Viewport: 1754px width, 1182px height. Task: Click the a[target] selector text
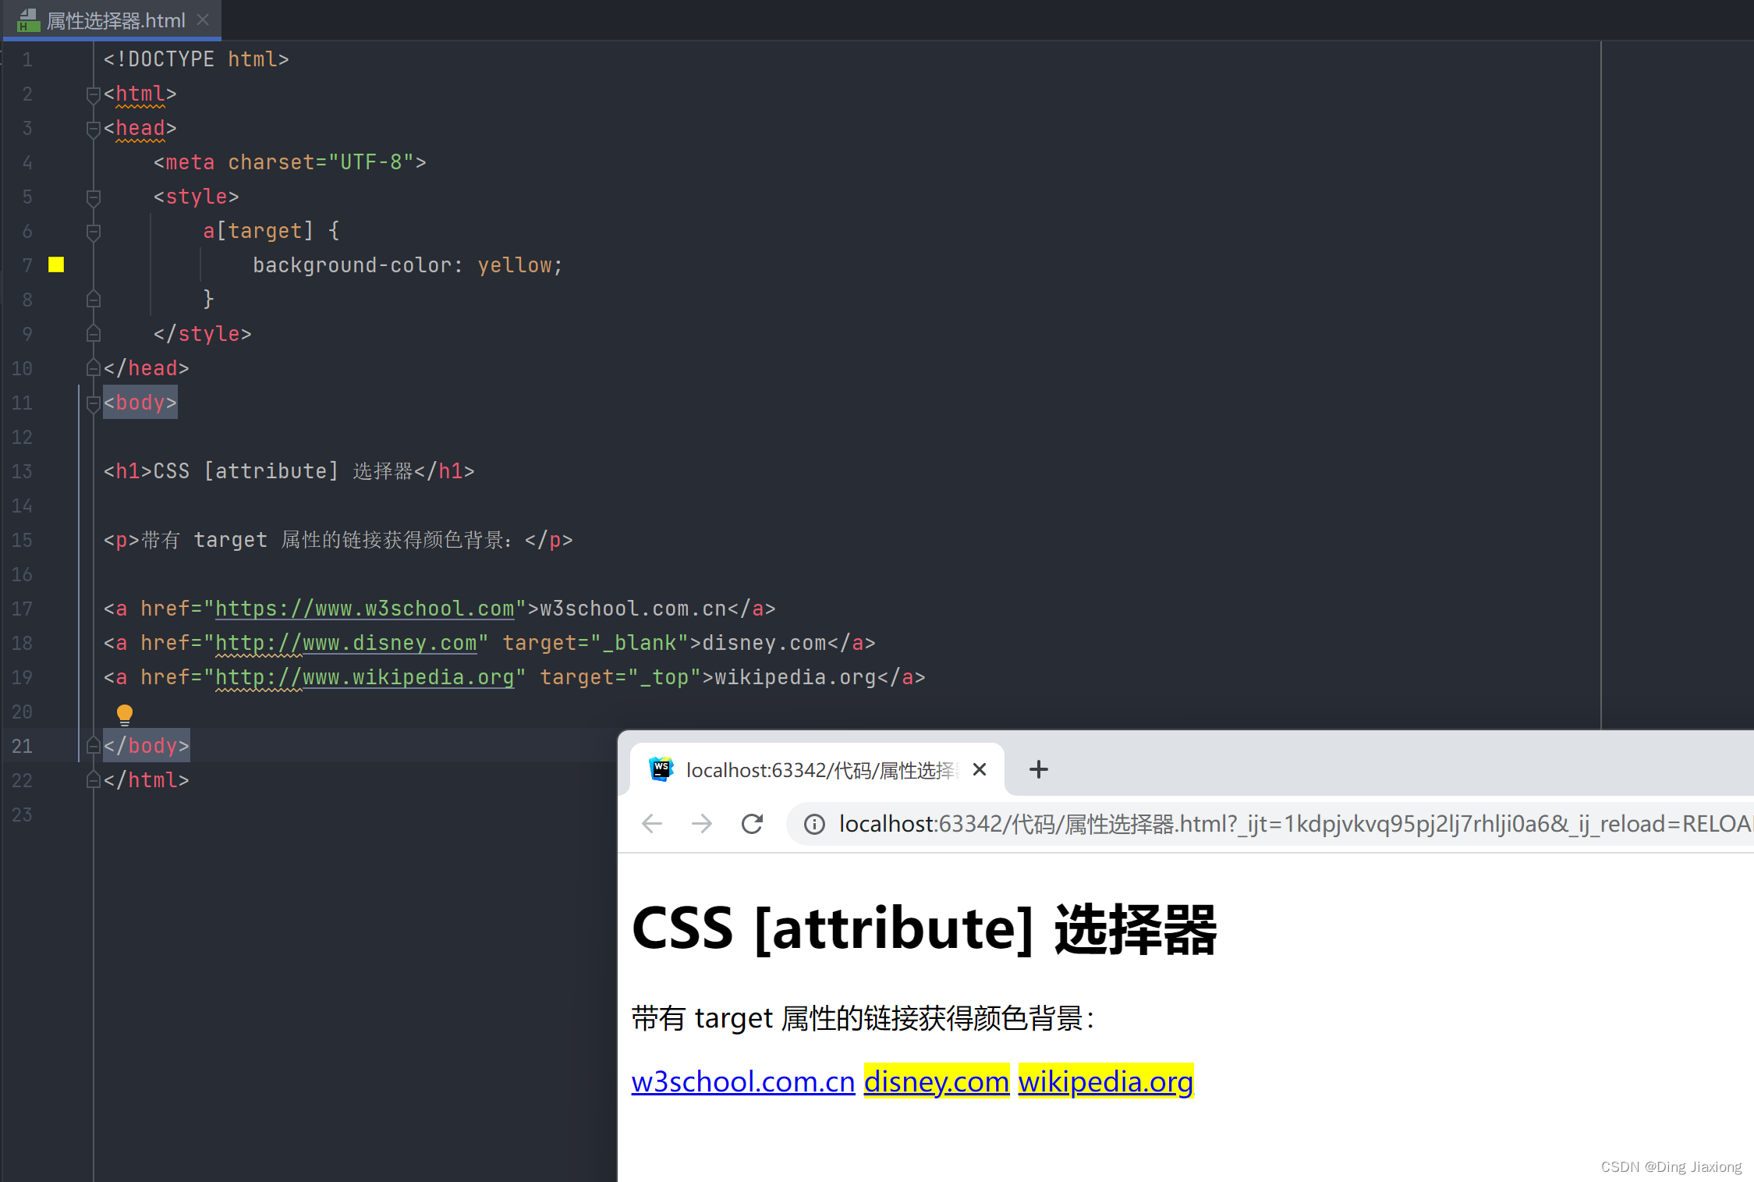pyautogui.click(x=258, y=231)
